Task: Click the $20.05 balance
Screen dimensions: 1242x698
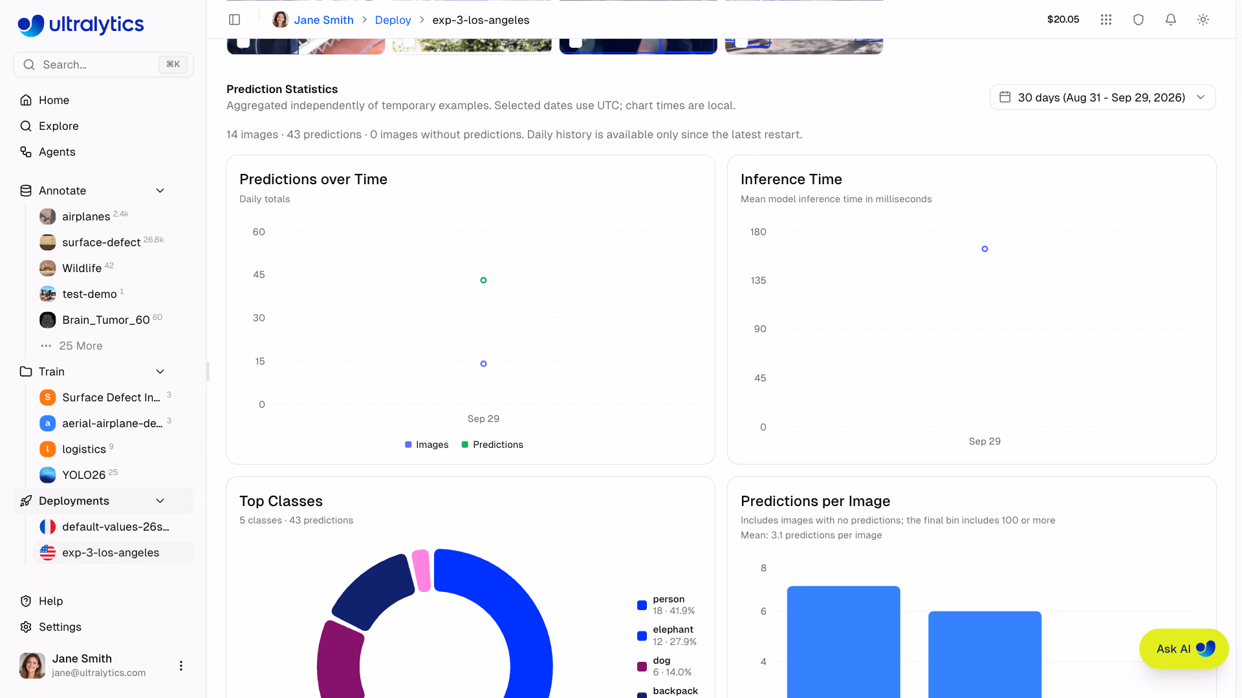Action: (x=1063, y=19)
